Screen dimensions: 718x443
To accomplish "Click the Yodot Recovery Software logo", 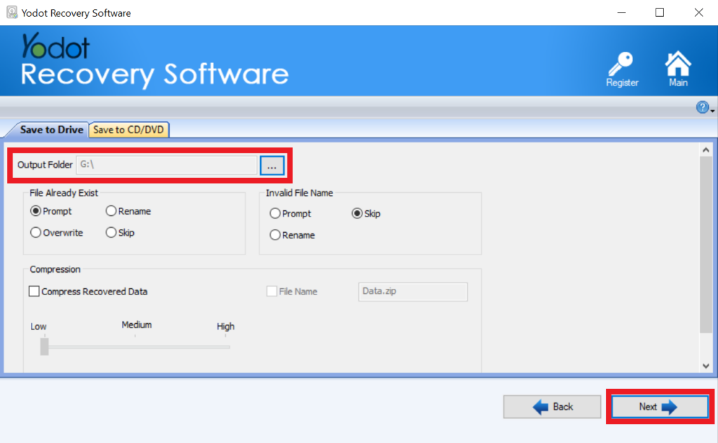I will 154,62.
